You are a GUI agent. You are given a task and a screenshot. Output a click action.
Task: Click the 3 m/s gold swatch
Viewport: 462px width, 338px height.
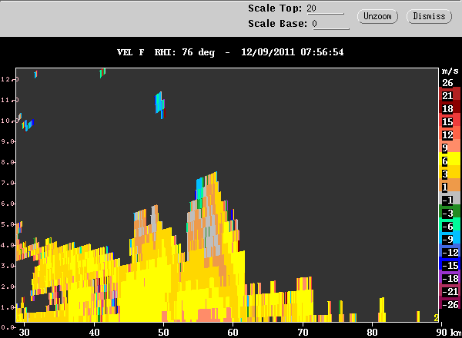tap(450, 171)
